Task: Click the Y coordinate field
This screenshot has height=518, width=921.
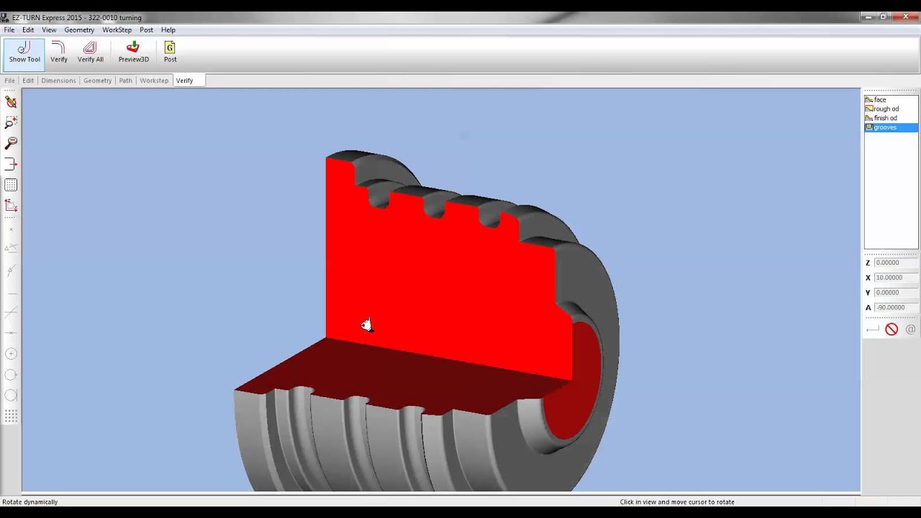Action: pos(896,293)
